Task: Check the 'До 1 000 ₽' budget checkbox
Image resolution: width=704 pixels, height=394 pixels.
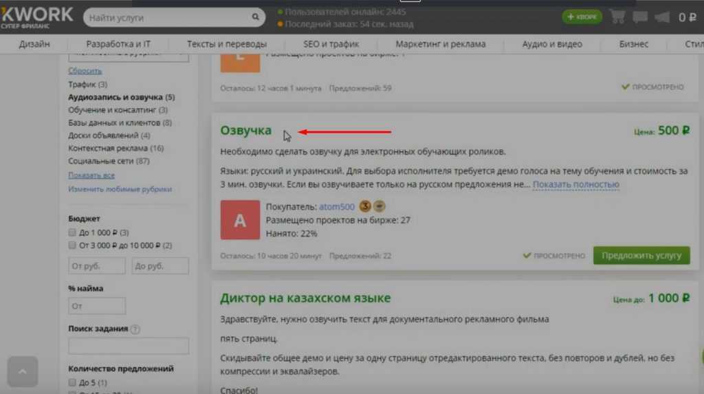Action: click(x=72, y=233)
